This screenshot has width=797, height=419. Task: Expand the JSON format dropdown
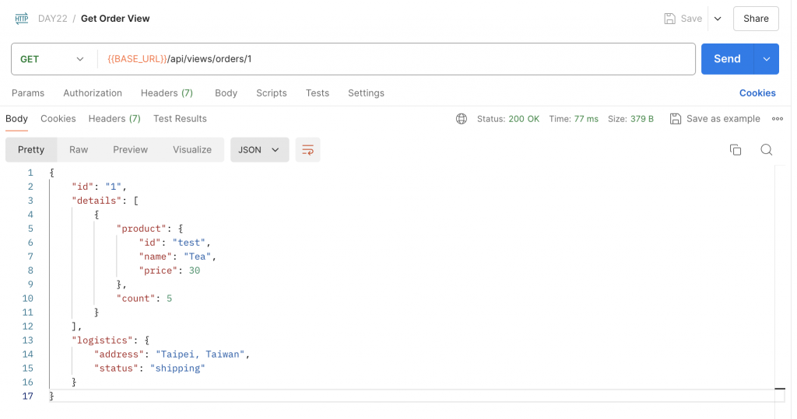click(x=259, y=150)
